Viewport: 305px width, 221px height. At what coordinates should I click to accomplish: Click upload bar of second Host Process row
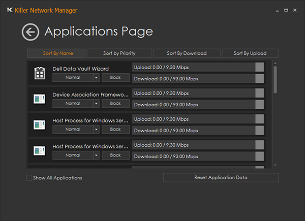click(198, 145)
